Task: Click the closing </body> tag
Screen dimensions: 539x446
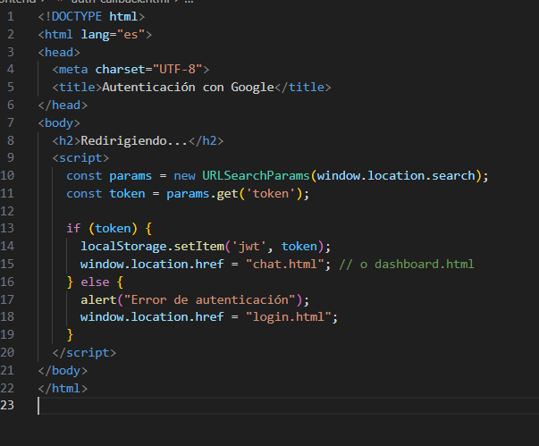Action: point(63,371)
